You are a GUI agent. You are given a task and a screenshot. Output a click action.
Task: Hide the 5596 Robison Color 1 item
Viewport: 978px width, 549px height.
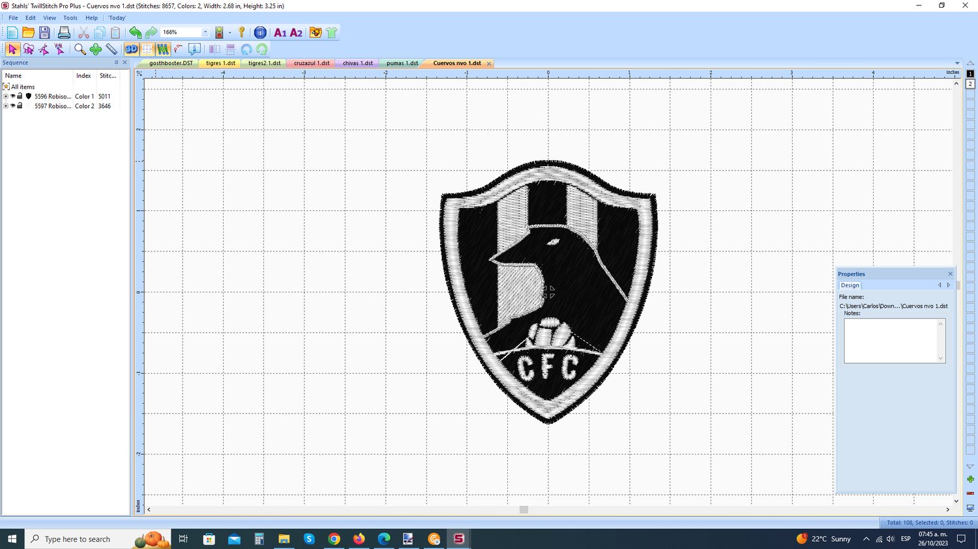[12, 96]
